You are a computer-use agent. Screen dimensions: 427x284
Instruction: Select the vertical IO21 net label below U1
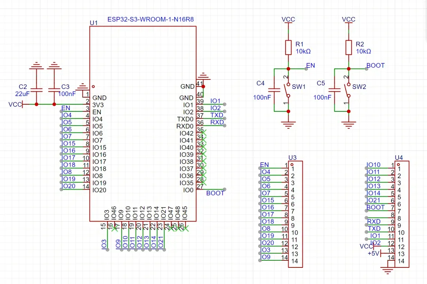tap(161, 242)
